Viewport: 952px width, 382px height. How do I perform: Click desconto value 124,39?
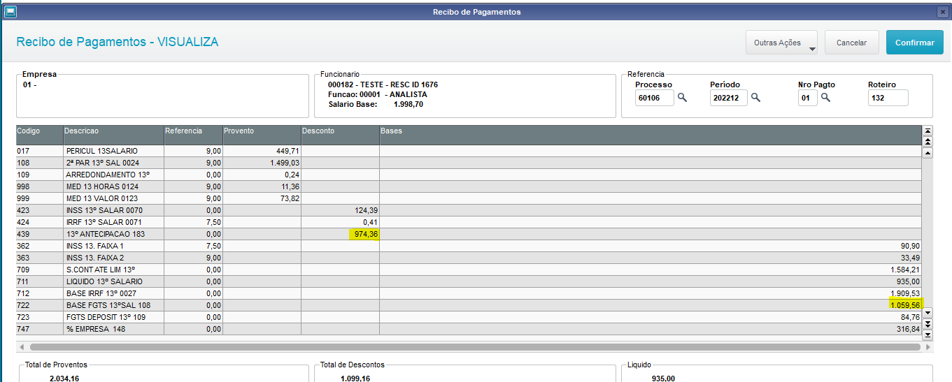pos(366,210)
